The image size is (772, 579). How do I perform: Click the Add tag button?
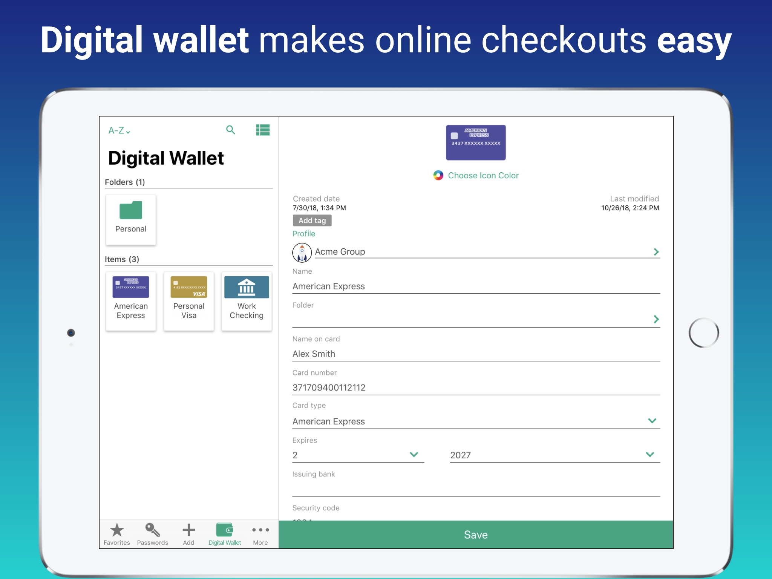[312, 220]
